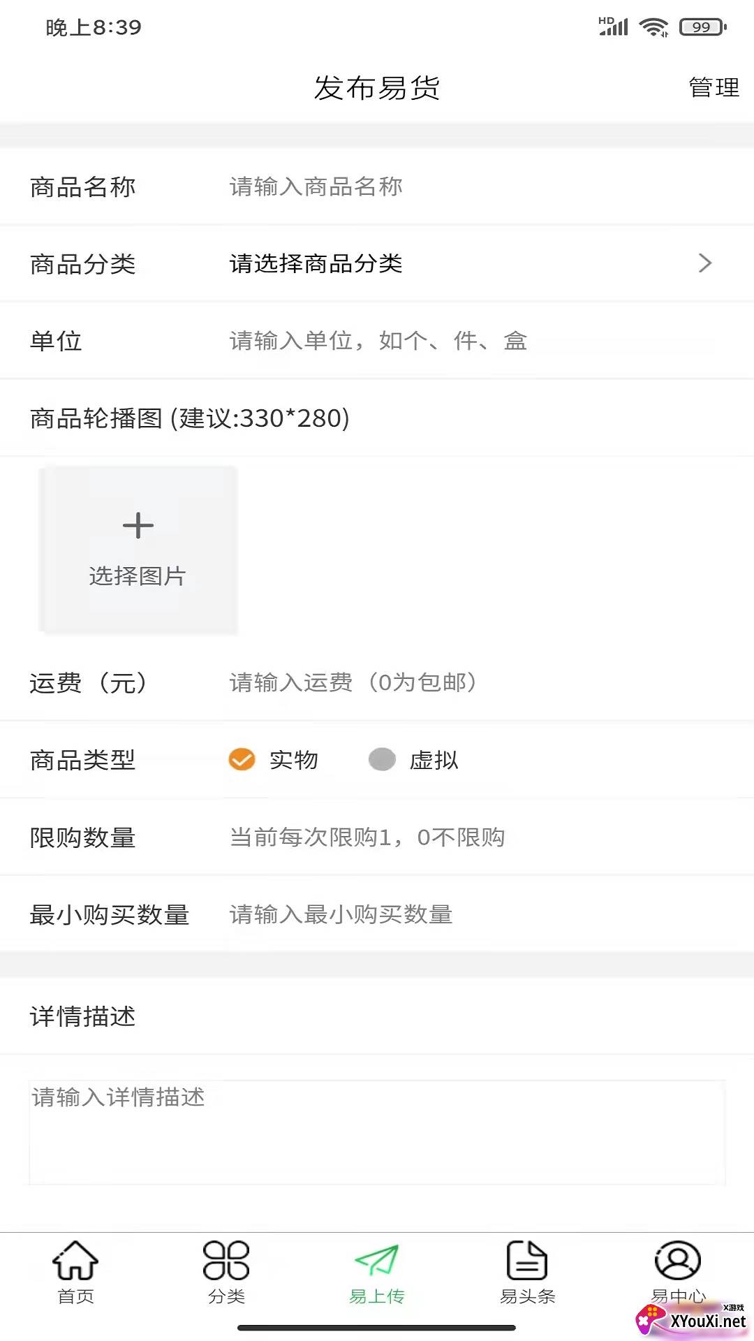Screen dimensions: 754x1341
Task: Tap the home house icon
Action: tap(75, 1261)
